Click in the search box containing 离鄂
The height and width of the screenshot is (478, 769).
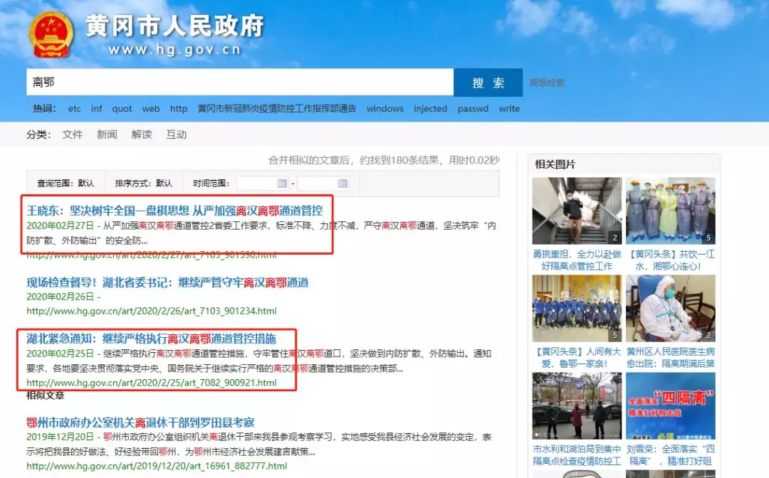239,83
